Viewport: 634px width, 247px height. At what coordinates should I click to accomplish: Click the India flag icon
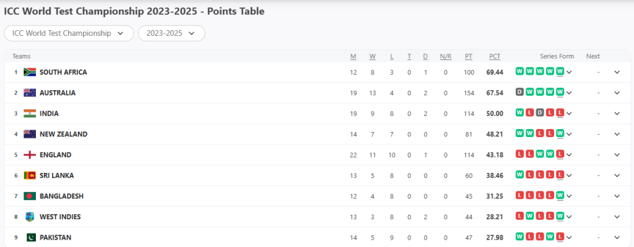30,114
